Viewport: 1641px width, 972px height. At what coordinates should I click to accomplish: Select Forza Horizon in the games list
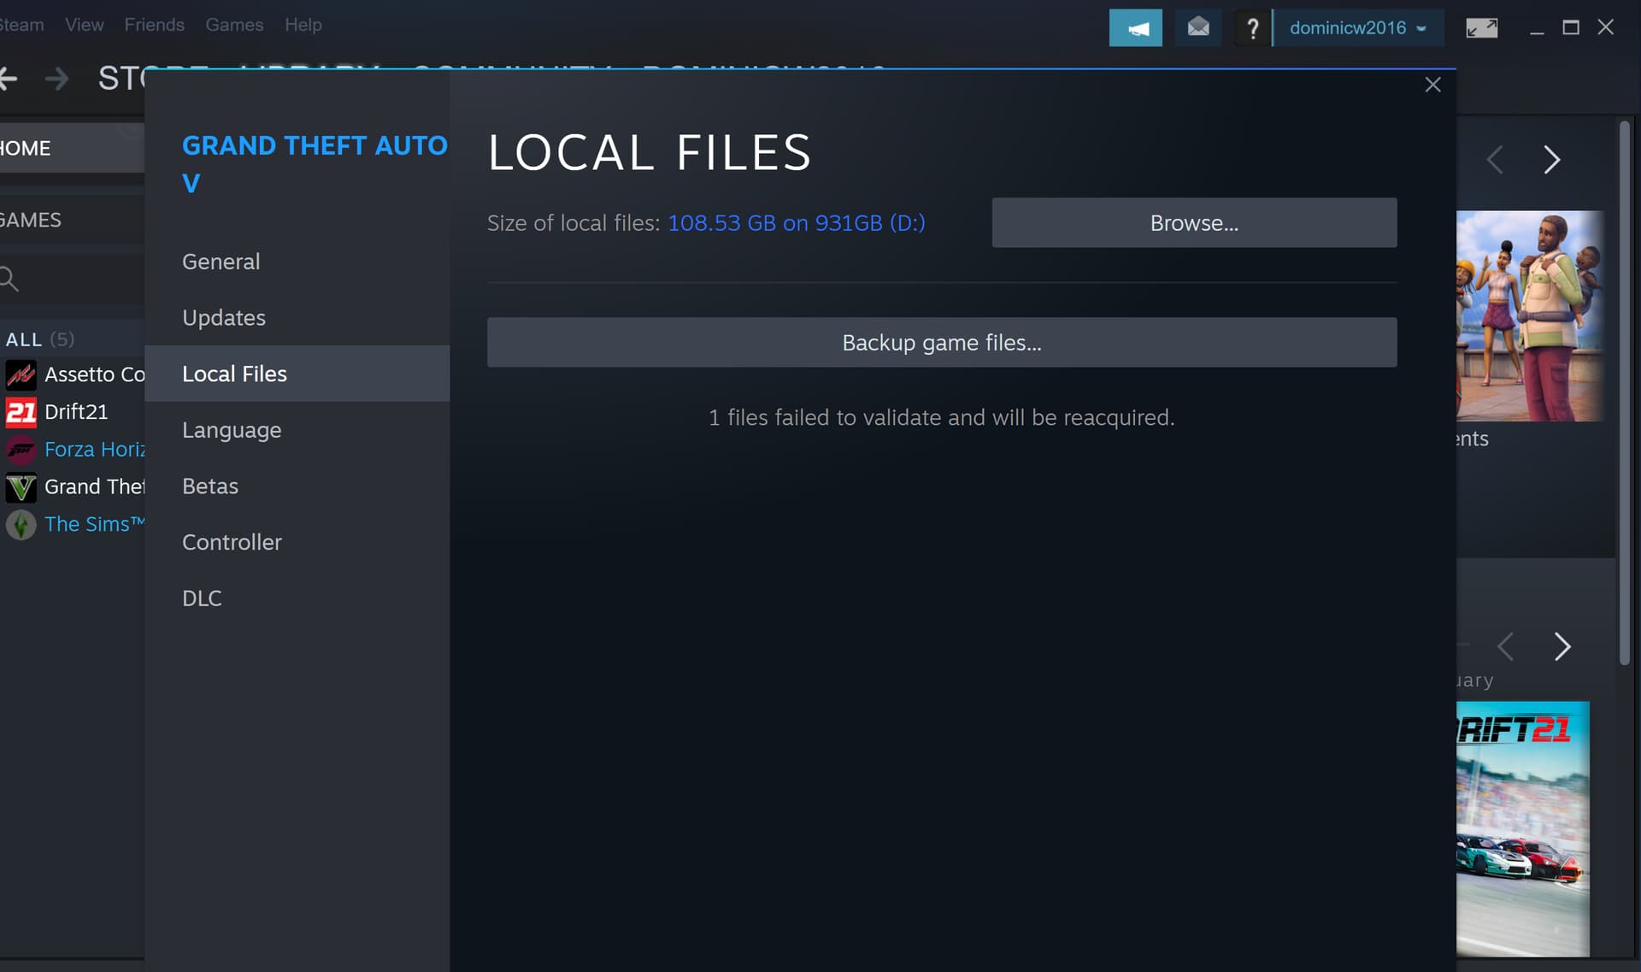94,450
